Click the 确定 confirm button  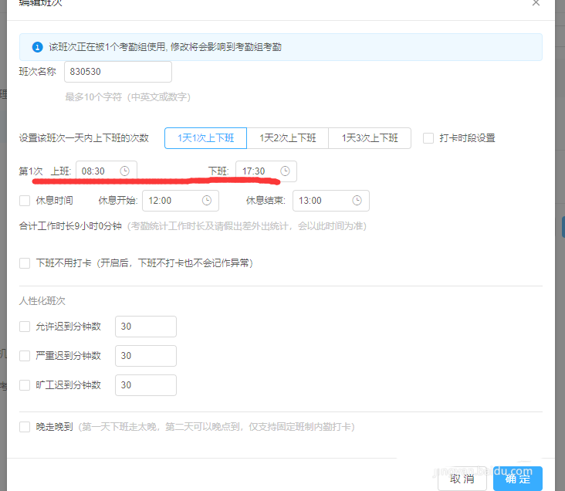(518, 479)
